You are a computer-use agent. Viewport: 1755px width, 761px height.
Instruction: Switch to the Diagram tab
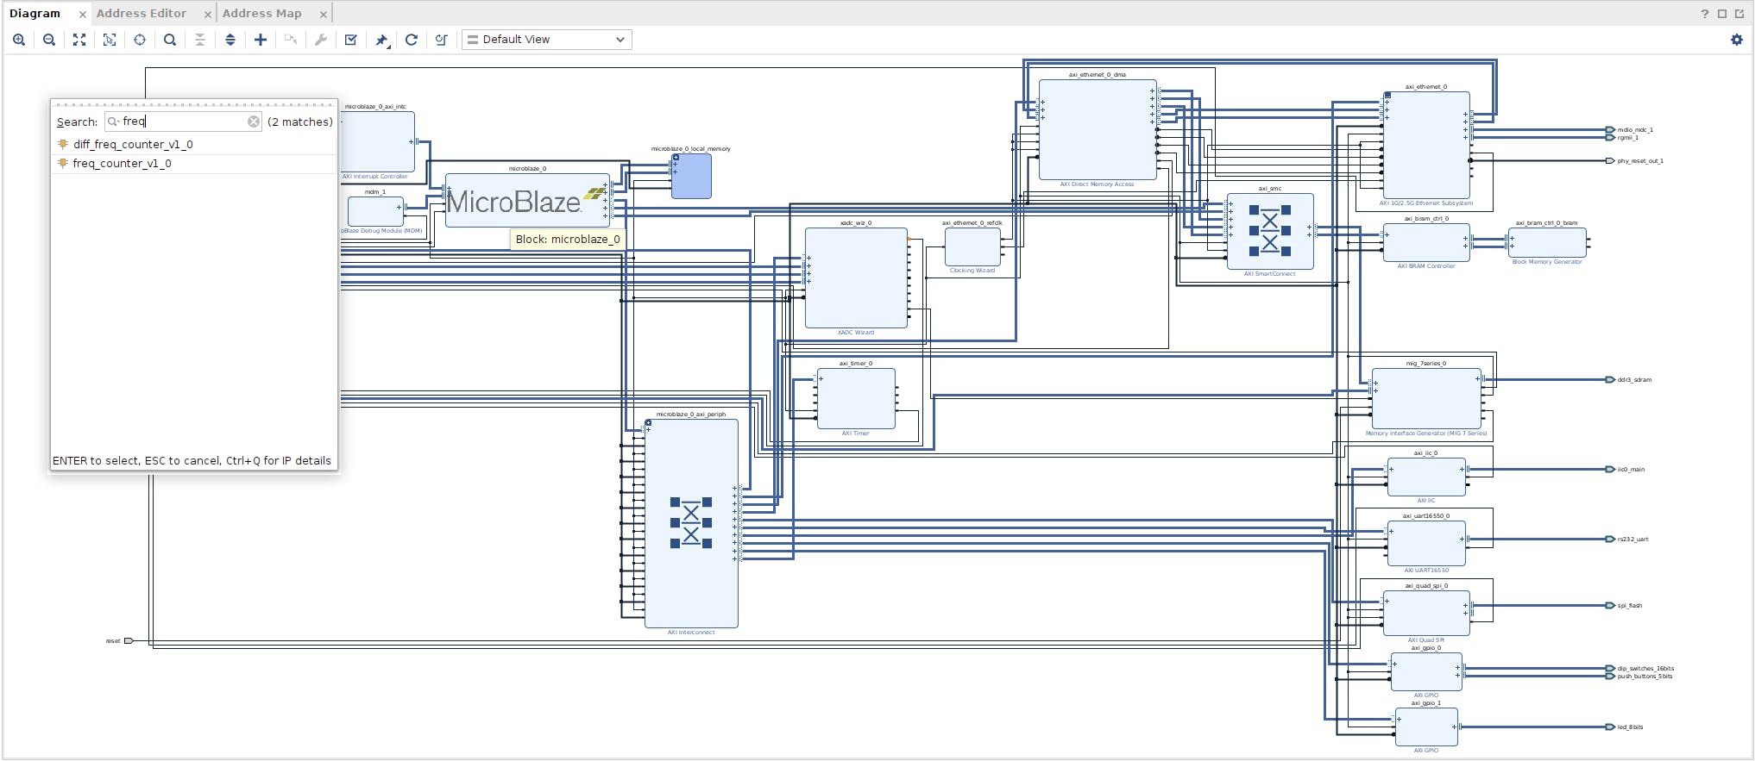coord(35,14)
